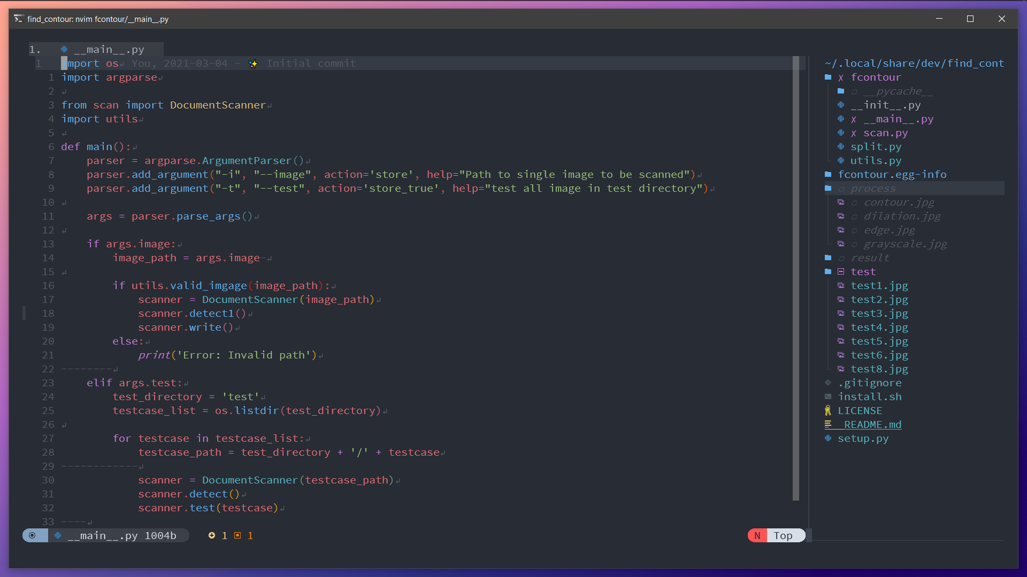Click the Python icon in the __main__.py tab
This screenshot has width=1027, height=577.
click(64, 49)
